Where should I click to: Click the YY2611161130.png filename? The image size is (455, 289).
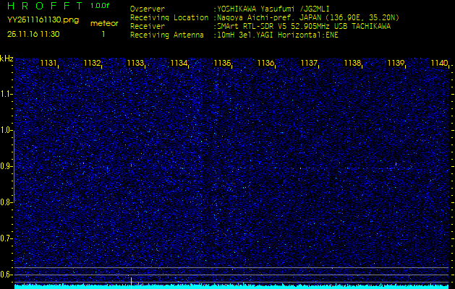(43, 20)
